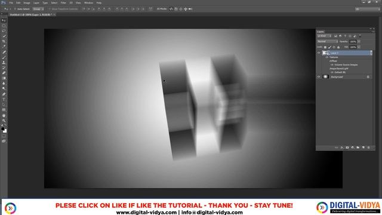Select the Type tool
The width and height of the screenshot is (382, 215).
tap(4, 100)
